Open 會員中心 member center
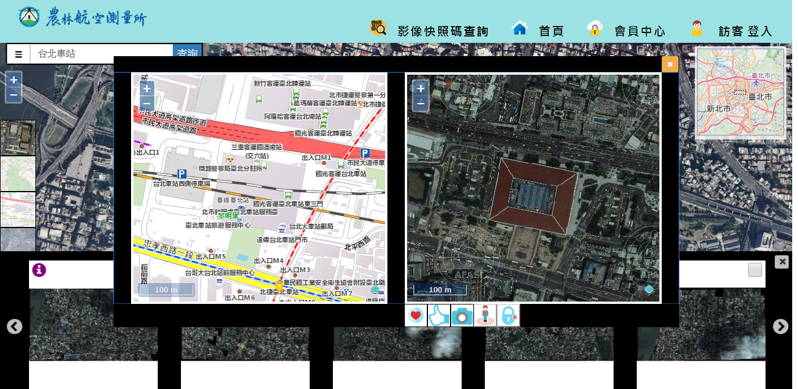 pyautogui.click(x=626, y=30)
